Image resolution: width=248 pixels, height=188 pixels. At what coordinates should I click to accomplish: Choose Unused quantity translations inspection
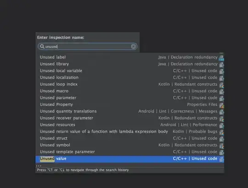[x=130, y=111]
